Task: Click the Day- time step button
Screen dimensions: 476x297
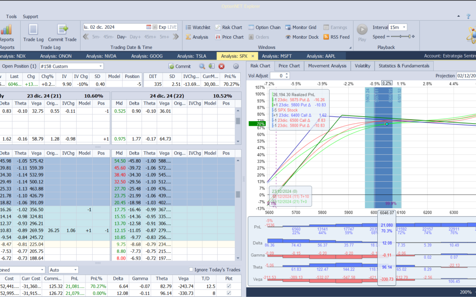Action: pos(122,37)
